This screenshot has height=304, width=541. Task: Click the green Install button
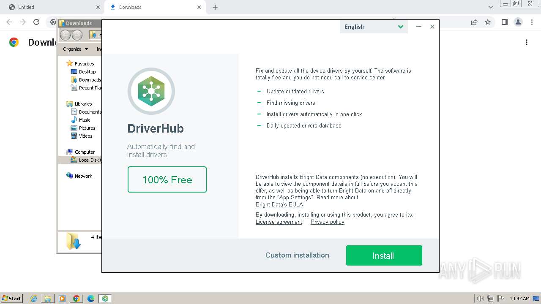(384, 255)
